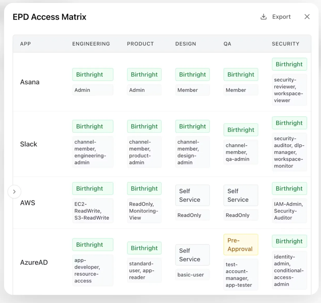This screenshot has width=321, height=303.
Task: Click AzureAD Design Self Service badge
Action: 193,255
